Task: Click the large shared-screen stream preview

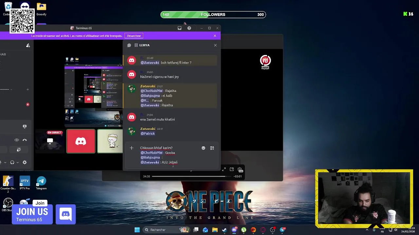Action: tap(94, 91)
